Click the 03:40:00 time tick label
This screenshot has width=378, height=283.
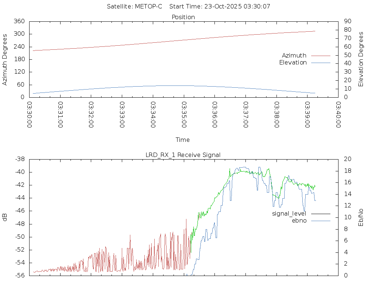[x=338, y=115]
